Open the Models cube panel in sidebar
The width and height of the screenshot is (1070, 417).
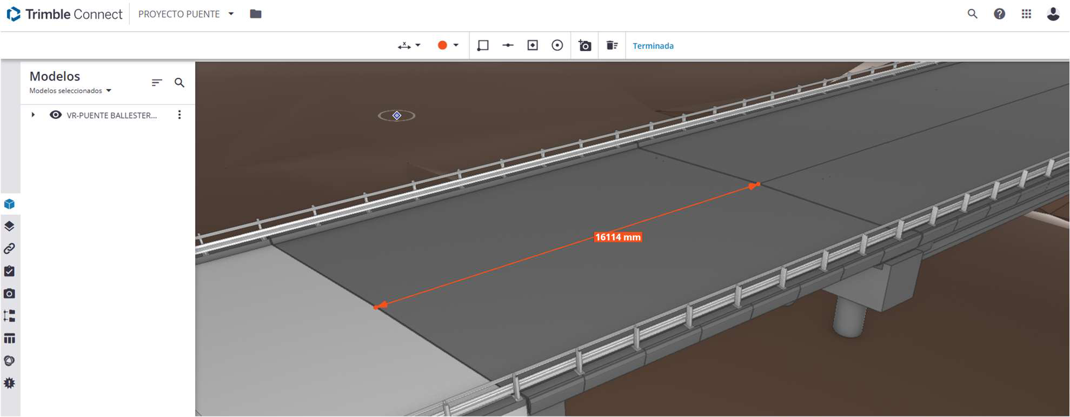[x=9, y=204]
